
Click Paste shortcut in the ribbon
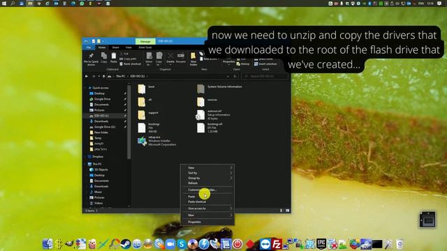tap(131, 64)
